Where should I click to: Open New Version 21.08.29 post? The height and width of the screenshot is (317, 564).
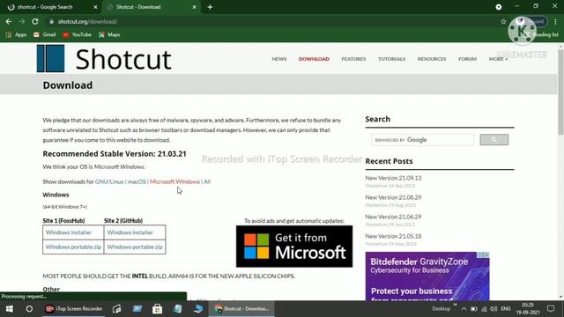point(393,197)
